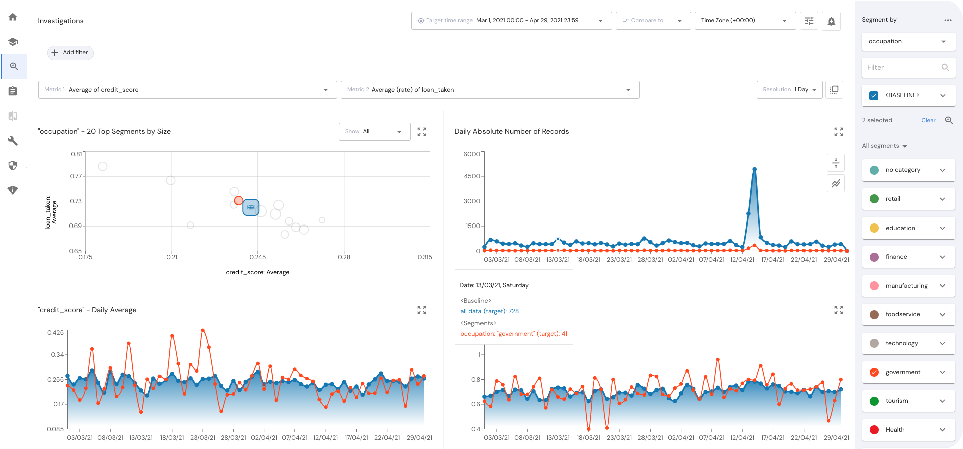This screenshot has width=963, height=449.
Task: Open the Resolution 1 Day dropdown
Action: click(x=789, y=90)
